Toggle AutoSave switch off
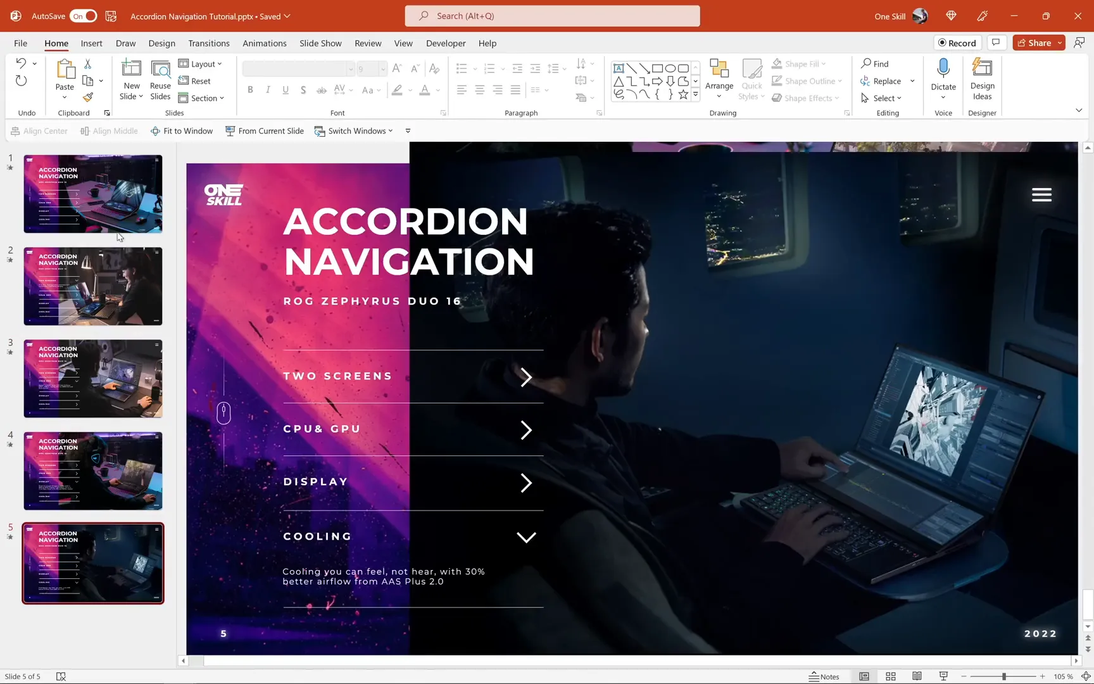The height and width of the screenshot is (684, 1094). pyautogui.click(x=83, y=16)
